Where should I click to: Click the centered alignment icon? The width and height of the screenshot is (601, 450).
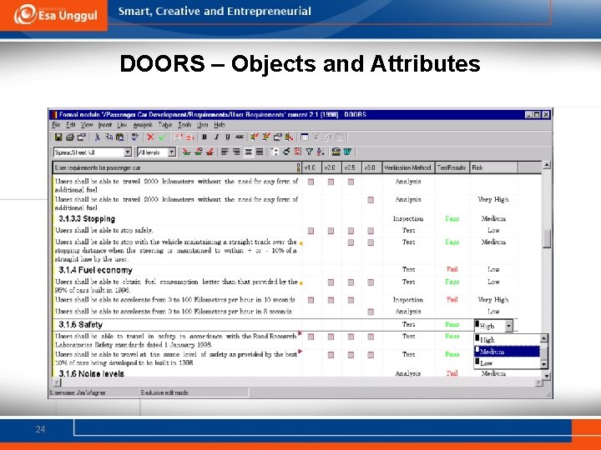[x=249, y=152]
